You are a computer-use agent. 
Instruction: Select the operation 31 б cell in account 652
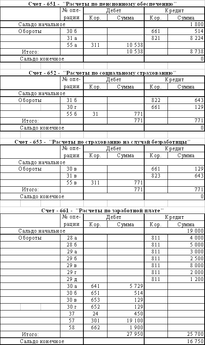click(x=72, y=100)
